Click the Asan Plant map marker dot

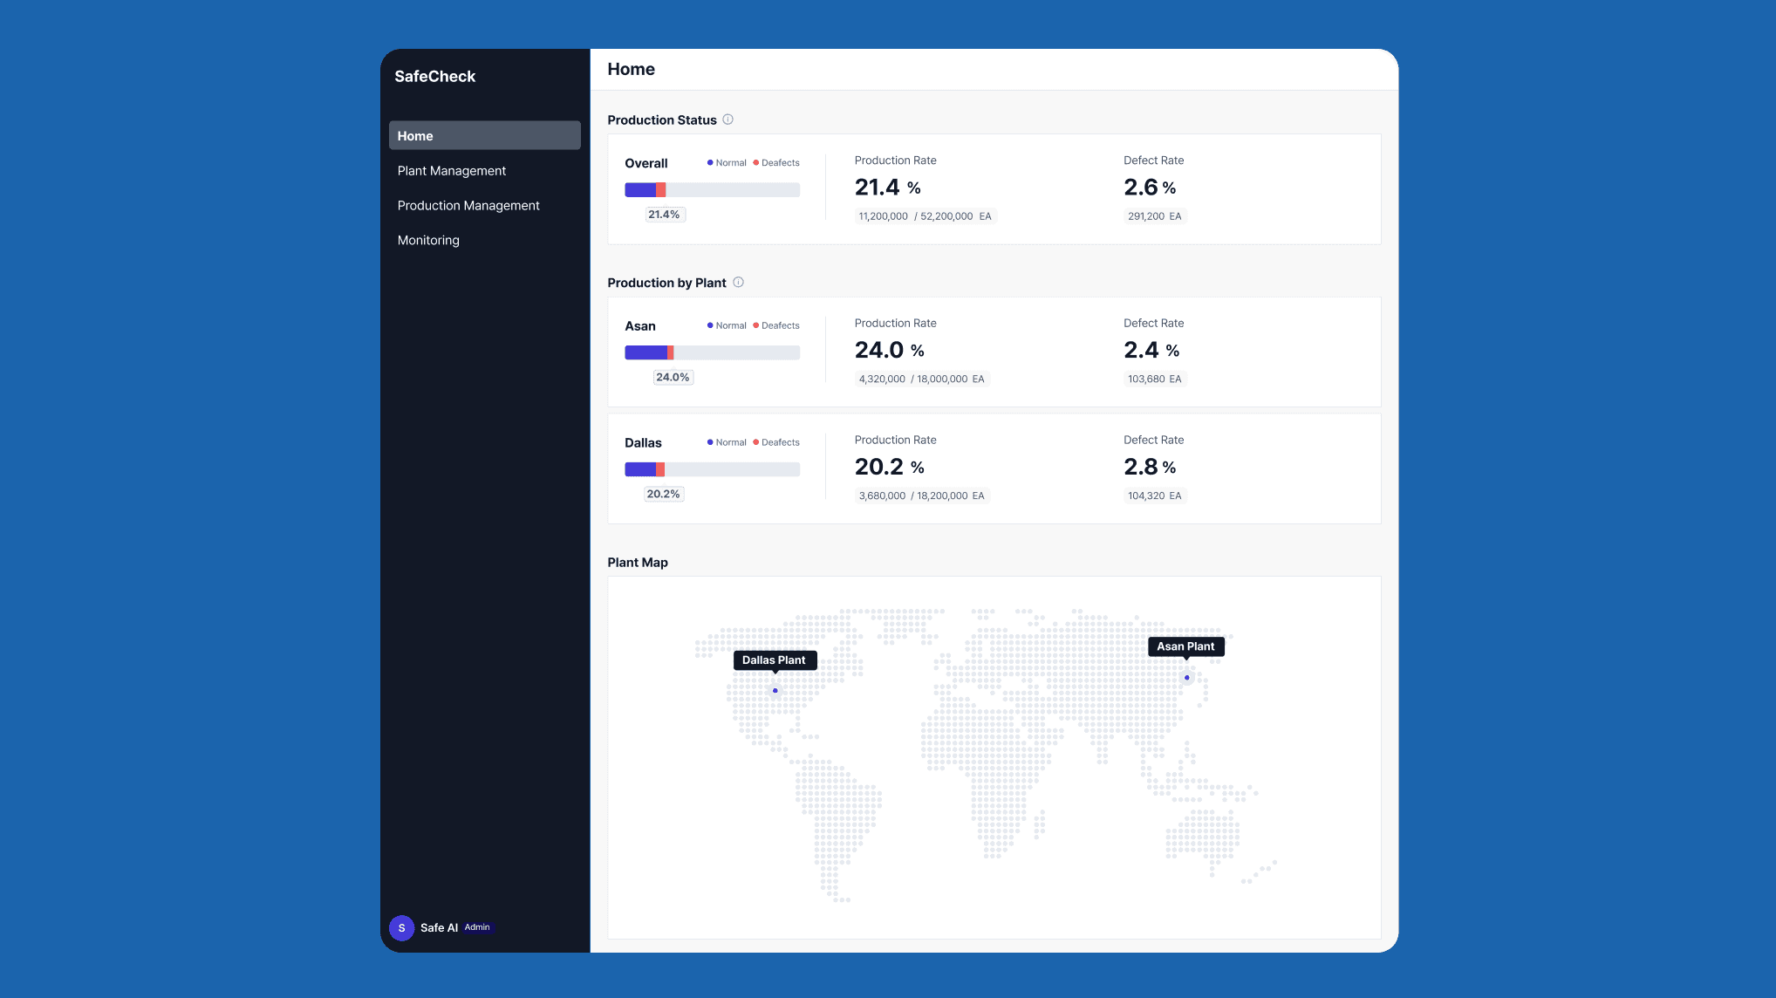coord(1186,677)
